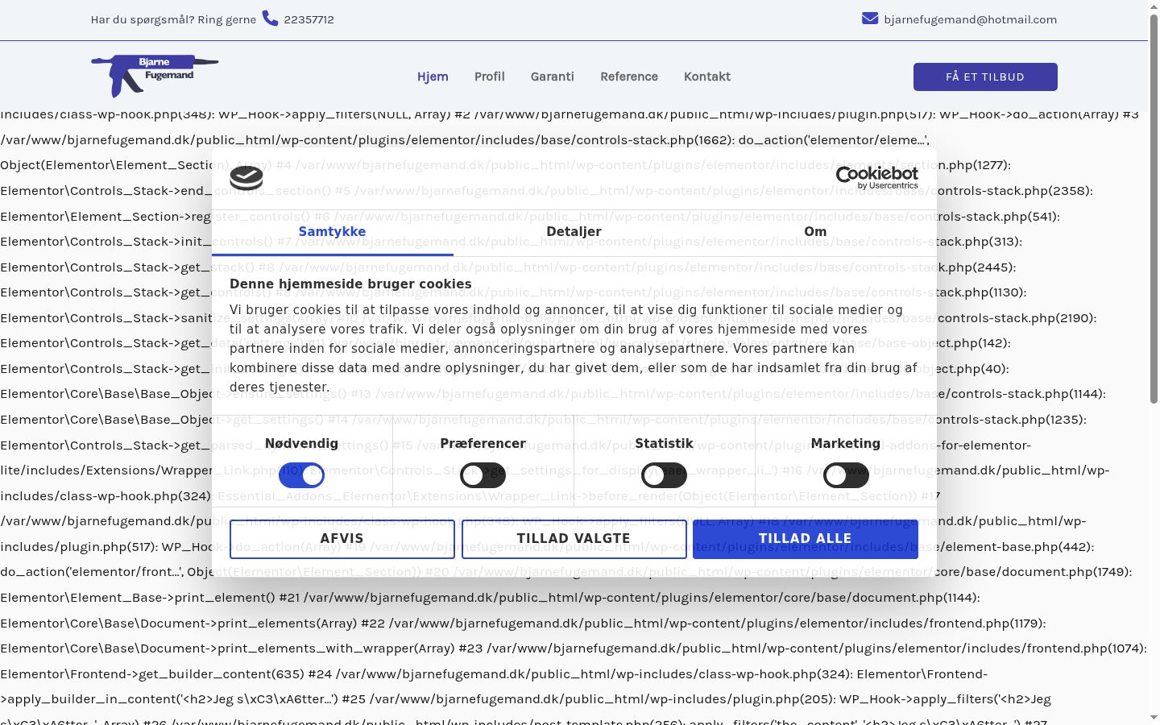The image size is (1160, 725).
Task: Toggle the Nødvendig cookie switch
Action: point(301,475)
